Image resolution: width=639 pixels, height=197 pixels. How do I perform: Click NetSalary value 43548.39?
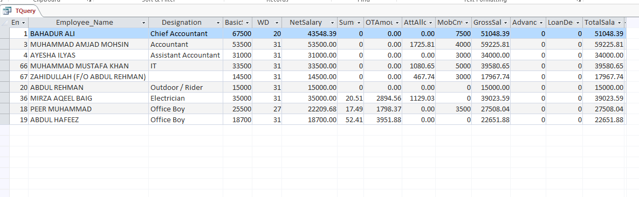click(310, 33)
